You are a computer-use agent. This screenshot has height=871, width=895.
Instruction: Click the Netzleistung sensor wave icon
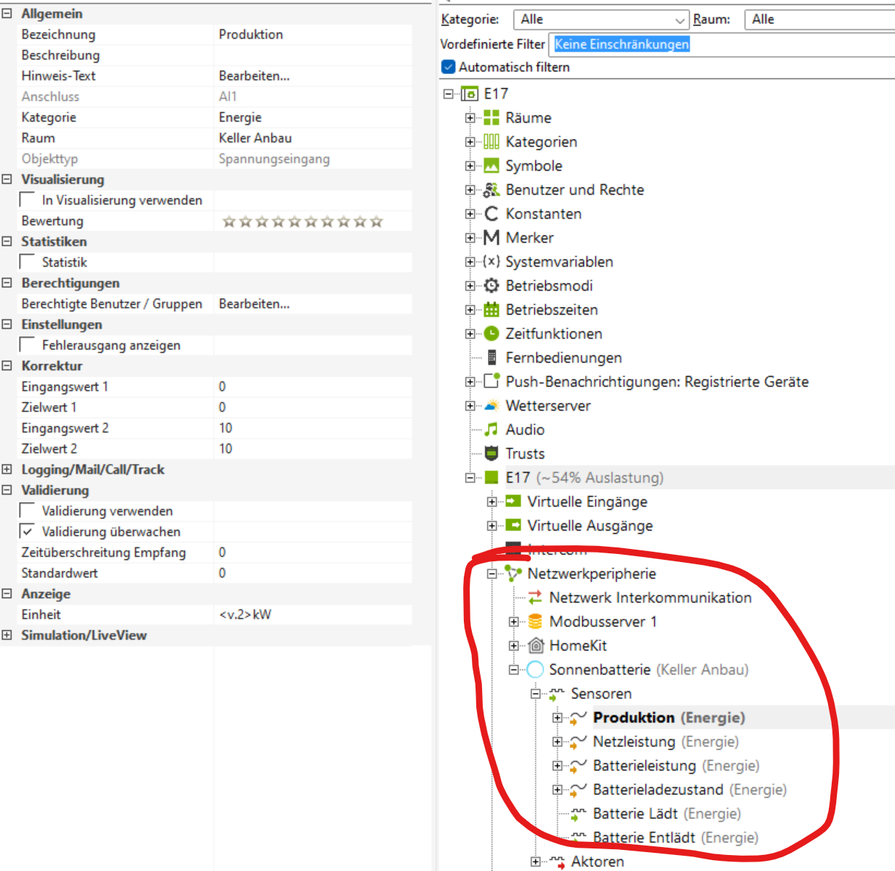coord(578,742)
